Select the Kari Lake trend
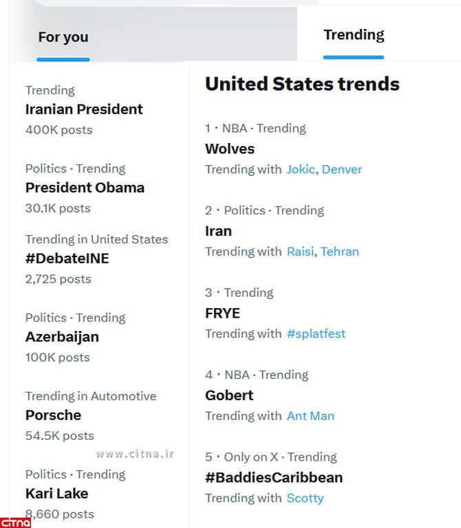This screenshot has width=461, height=528. 56,494
